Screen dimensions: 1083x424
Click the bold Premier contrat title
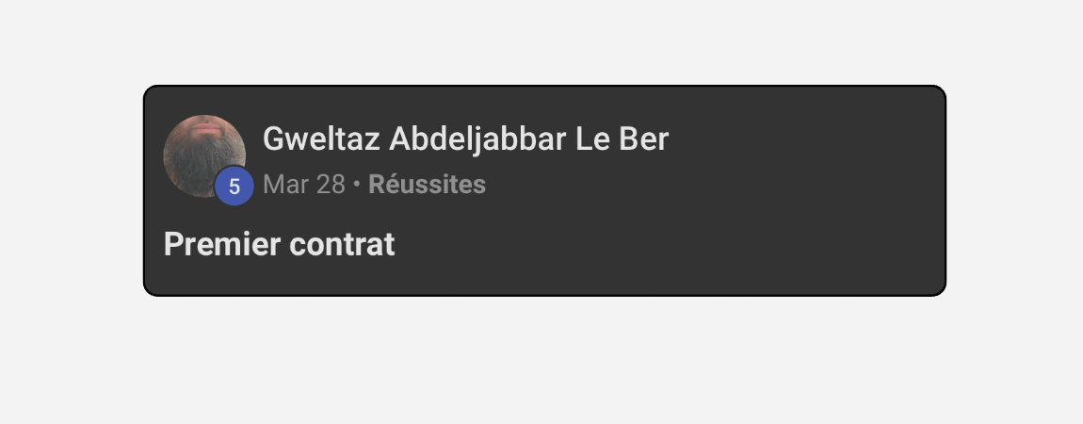(x=279, y=244)
